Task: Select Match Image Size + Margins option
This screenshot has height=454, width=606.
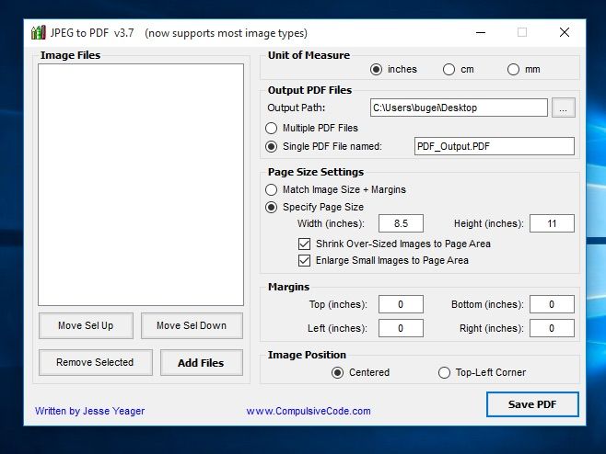Action: click(x=272, y=189)
